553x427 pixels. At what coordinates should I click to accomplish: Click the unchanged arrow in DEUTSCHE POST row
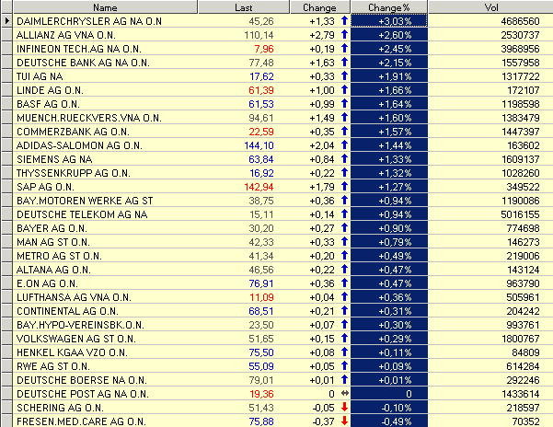(x=344, y=394)
